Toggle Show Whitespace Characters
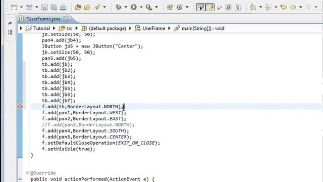Image resolution: width=323 pixels, height=182 pixels. click(x=238, y=8)
